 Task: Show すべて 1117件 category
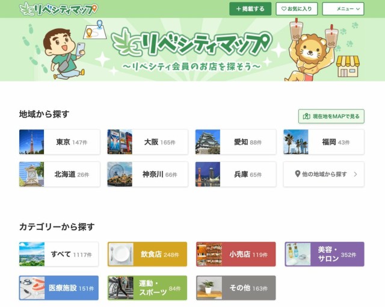point(59,254)
